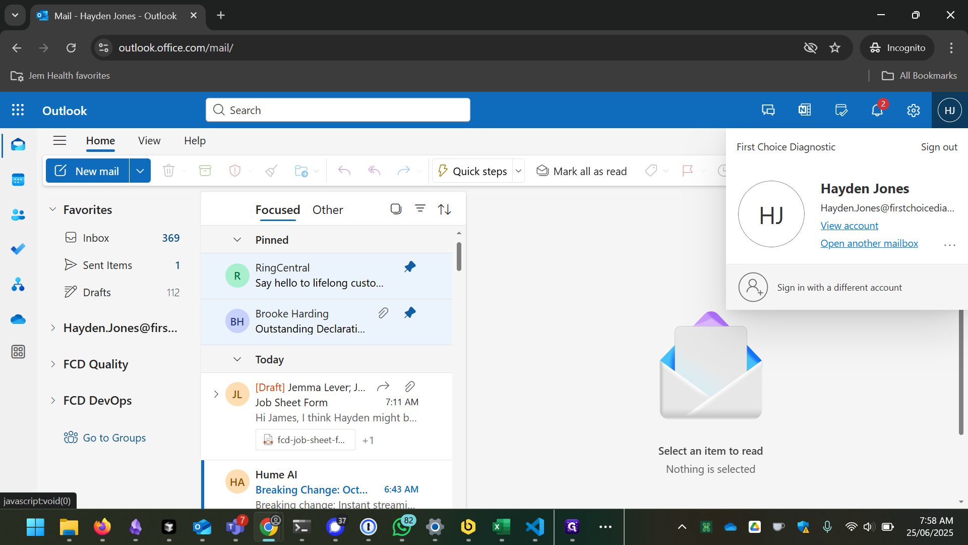This screenshot has height=545, width=968.
Task: Expand the Job Sheet Form conversation
Action: [216, 394]
